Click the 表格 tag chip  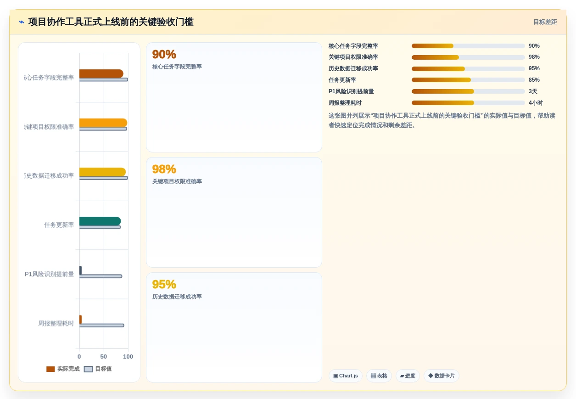tap(379, 376)
